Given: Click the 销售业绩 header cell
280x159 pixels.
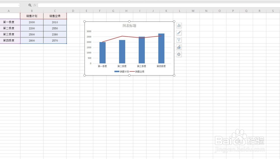Looking at the screenshot, I should (55, 16).
